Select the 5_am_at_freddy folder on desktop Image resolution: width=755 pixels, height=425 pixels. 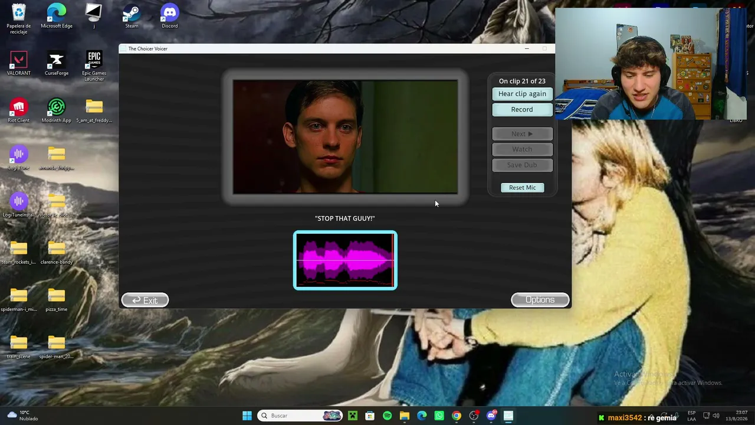pos(94,110)
